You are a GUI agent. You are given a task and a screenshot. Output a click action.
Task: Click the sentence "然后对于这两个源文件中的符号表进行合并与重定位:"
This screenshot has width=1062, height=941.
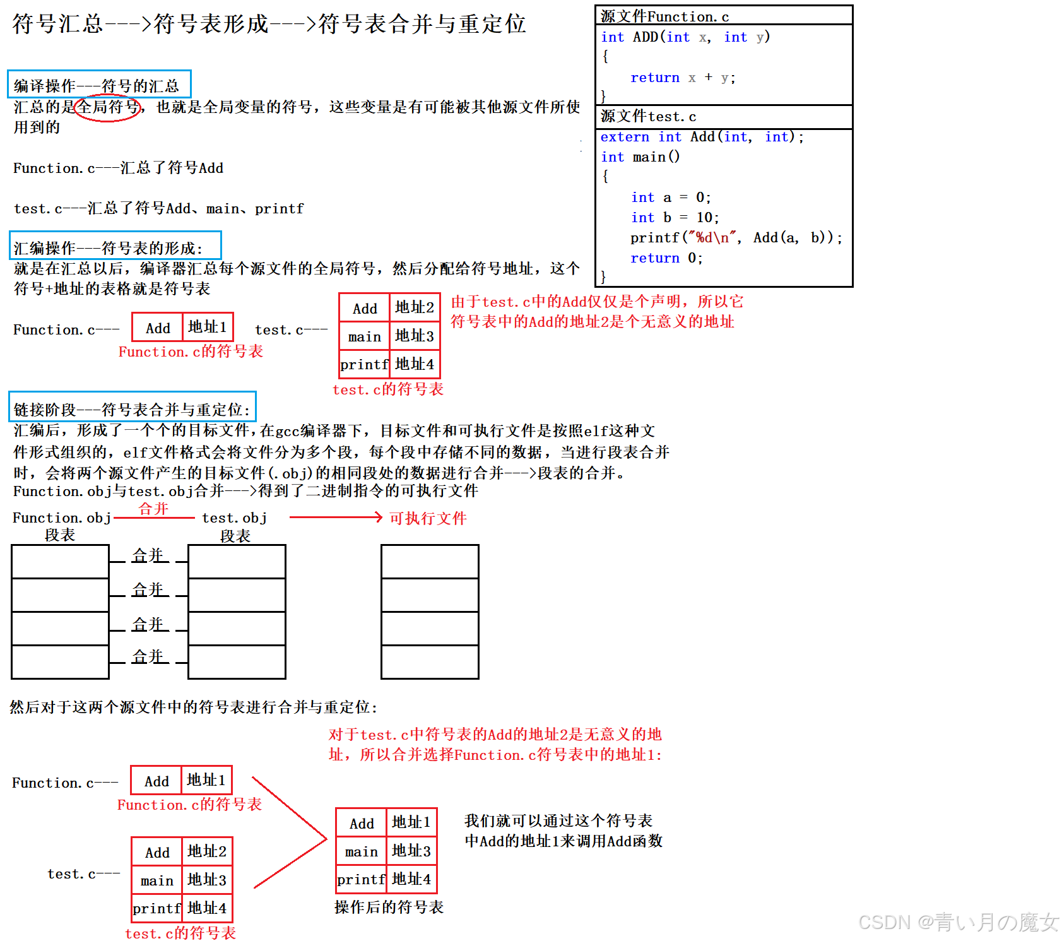193,707
